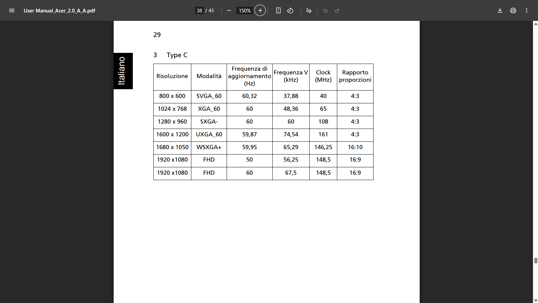Click the Italiano side tab label
This screenshot has height=303, width=538.
click(123, 71)
